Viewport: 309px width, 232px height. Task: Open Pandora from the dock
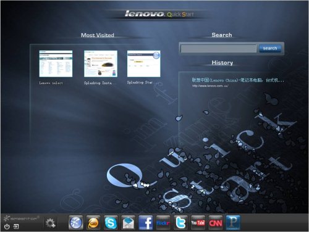point(233,223)
